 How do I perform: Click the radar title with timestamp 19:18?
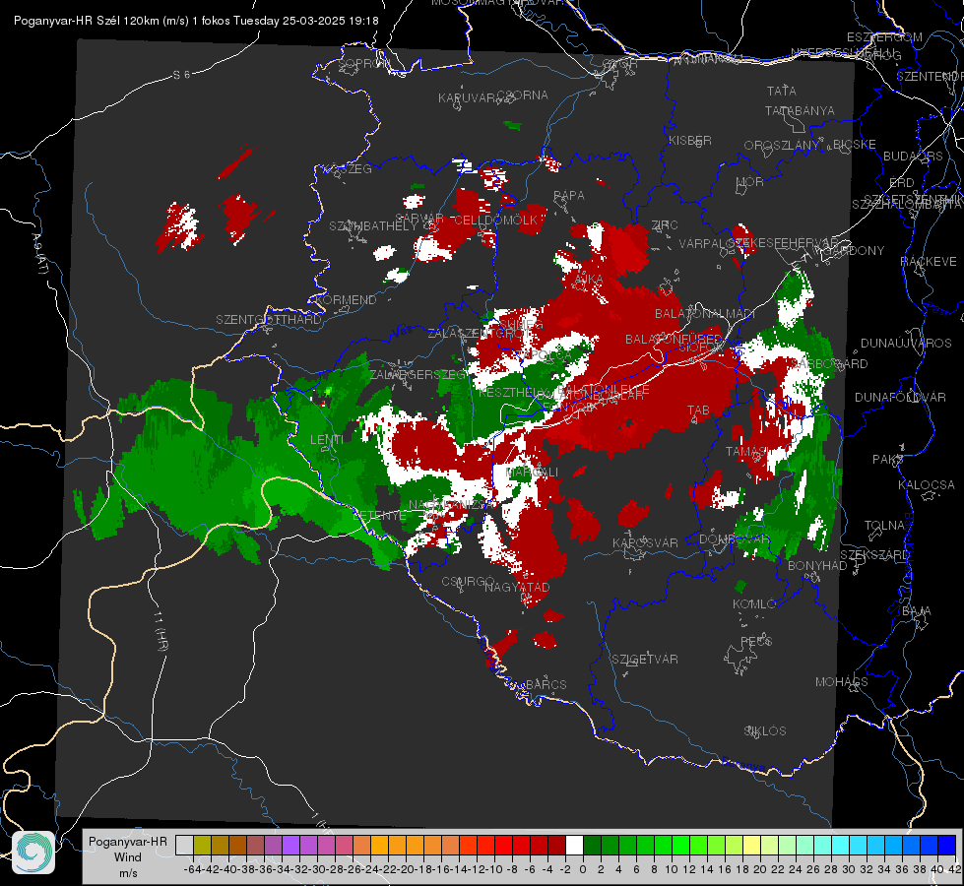pyautogui.click(x=196, y=21)
